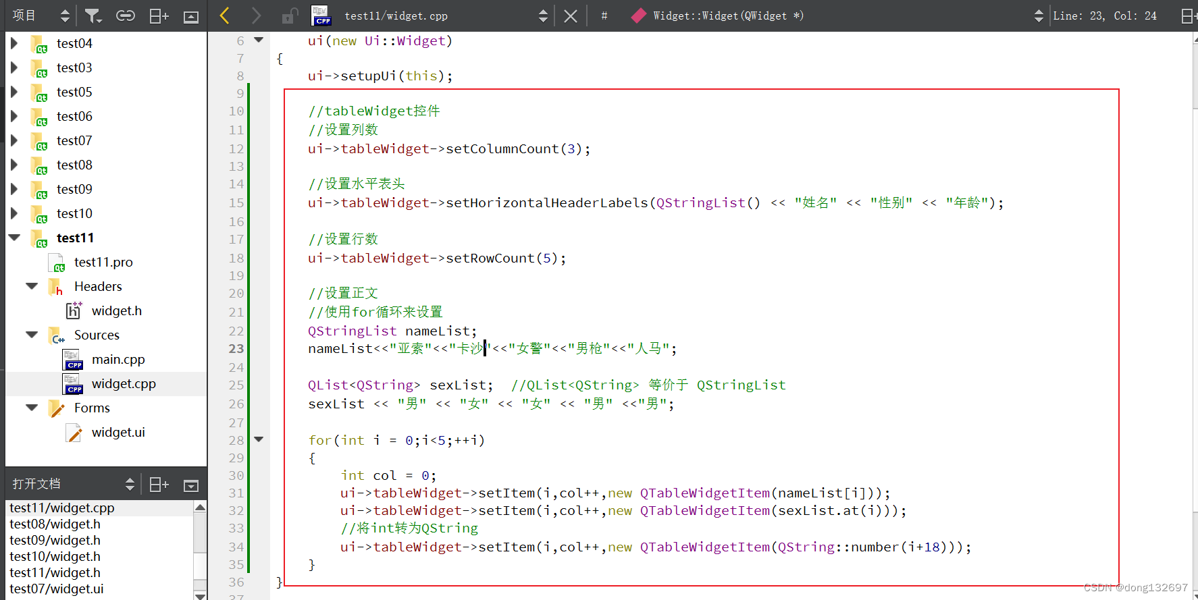Open test10/widget.h in open documents
The width and height of the screenshot is (1198, 600).
point(55,556)
